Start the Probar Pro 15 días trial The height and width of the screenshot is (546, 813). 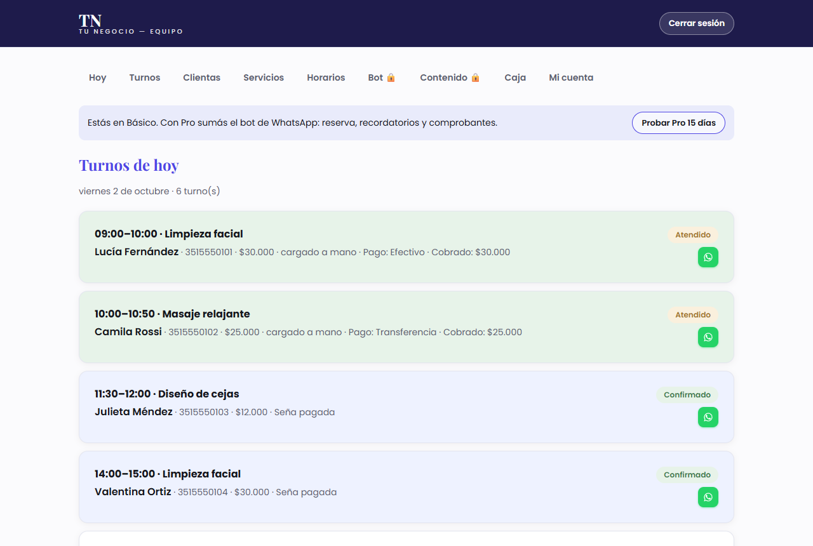[x=678, y=123]
